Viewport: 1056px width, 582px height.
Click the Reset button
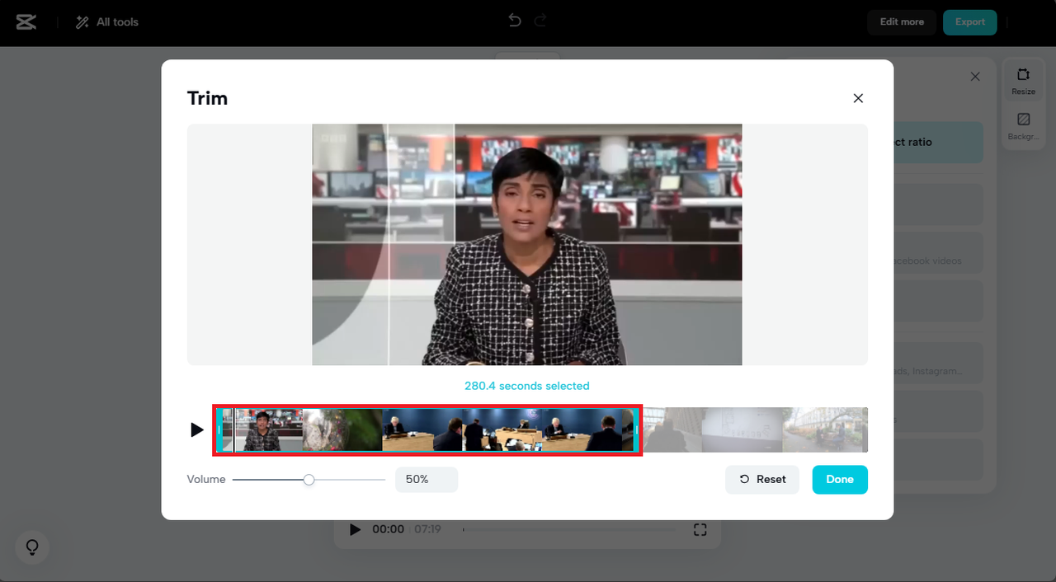point(762,480)
